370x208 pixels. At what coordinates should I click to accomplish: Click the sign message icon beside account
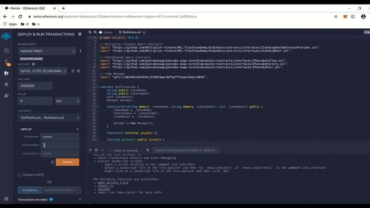[79, 70]
